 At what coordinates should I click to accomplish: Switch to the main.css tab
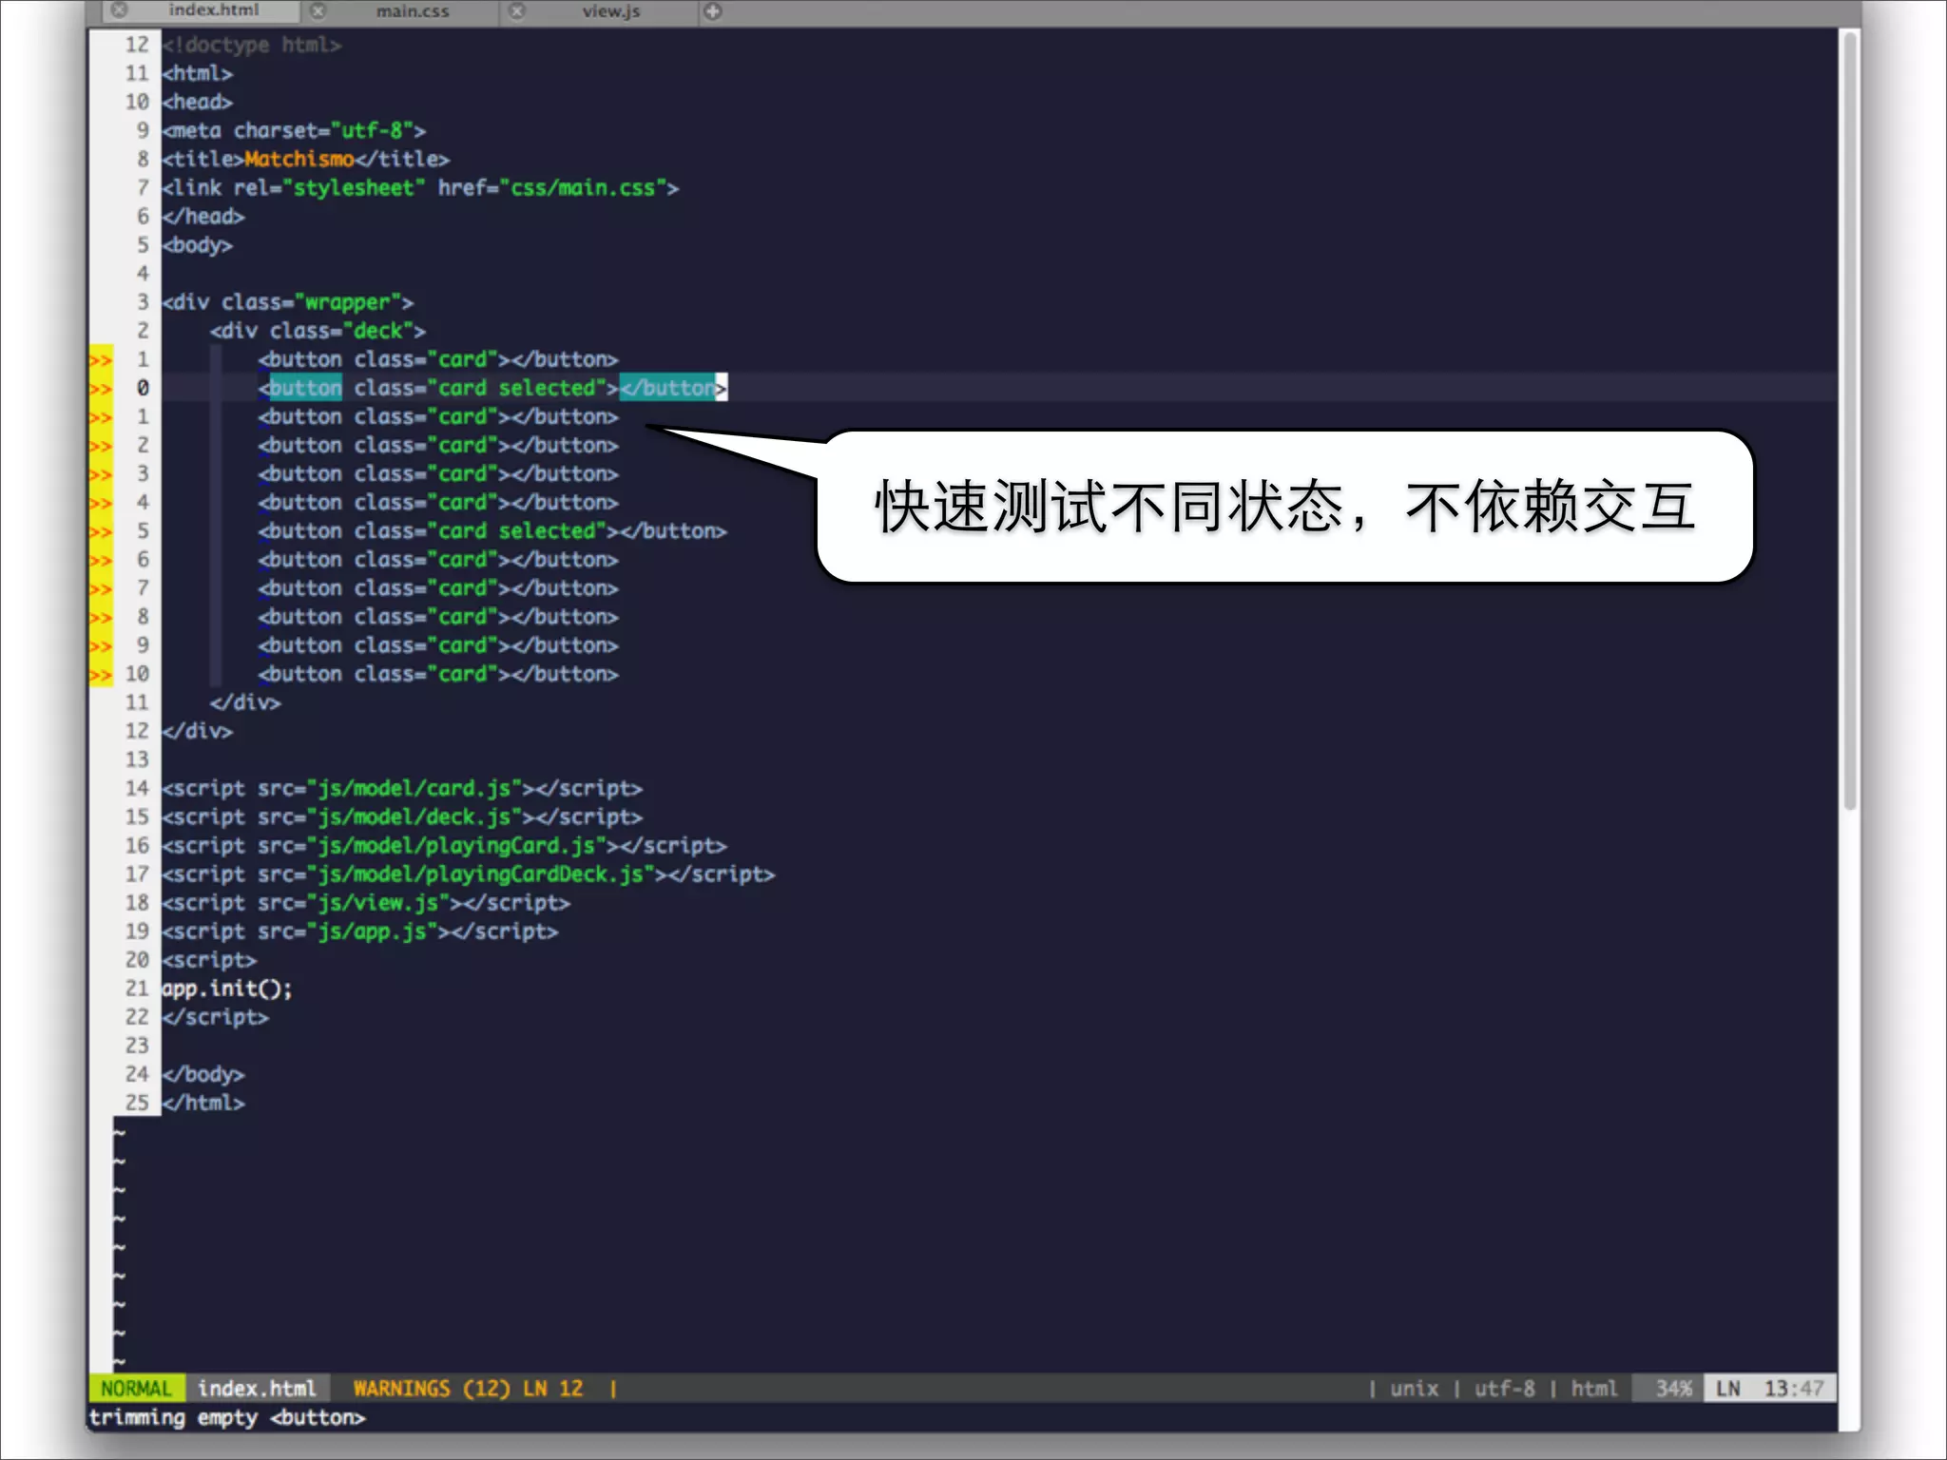click(x=412, y=11)
